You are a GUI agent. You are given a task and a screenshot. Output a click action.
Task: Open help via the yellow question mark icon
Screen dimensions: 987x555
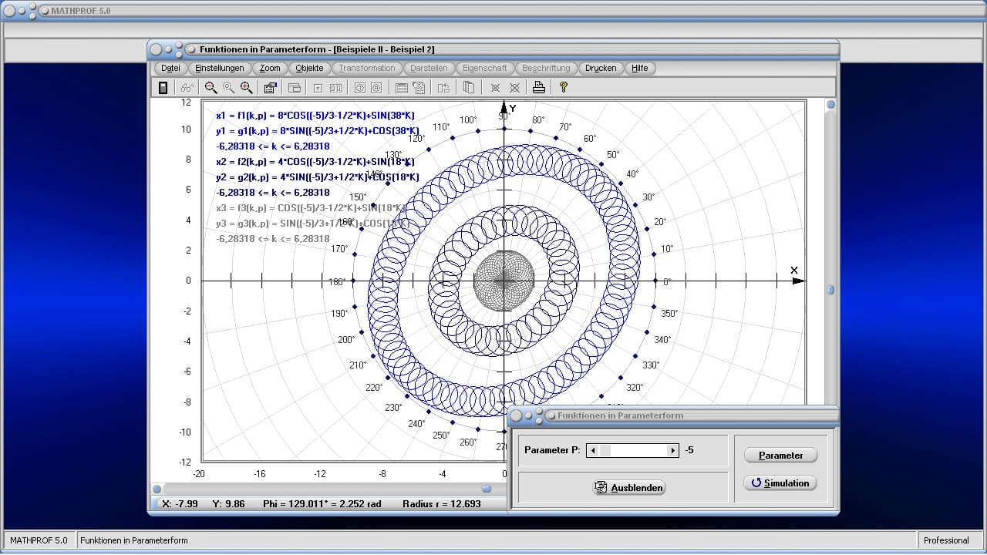point(564,88)
